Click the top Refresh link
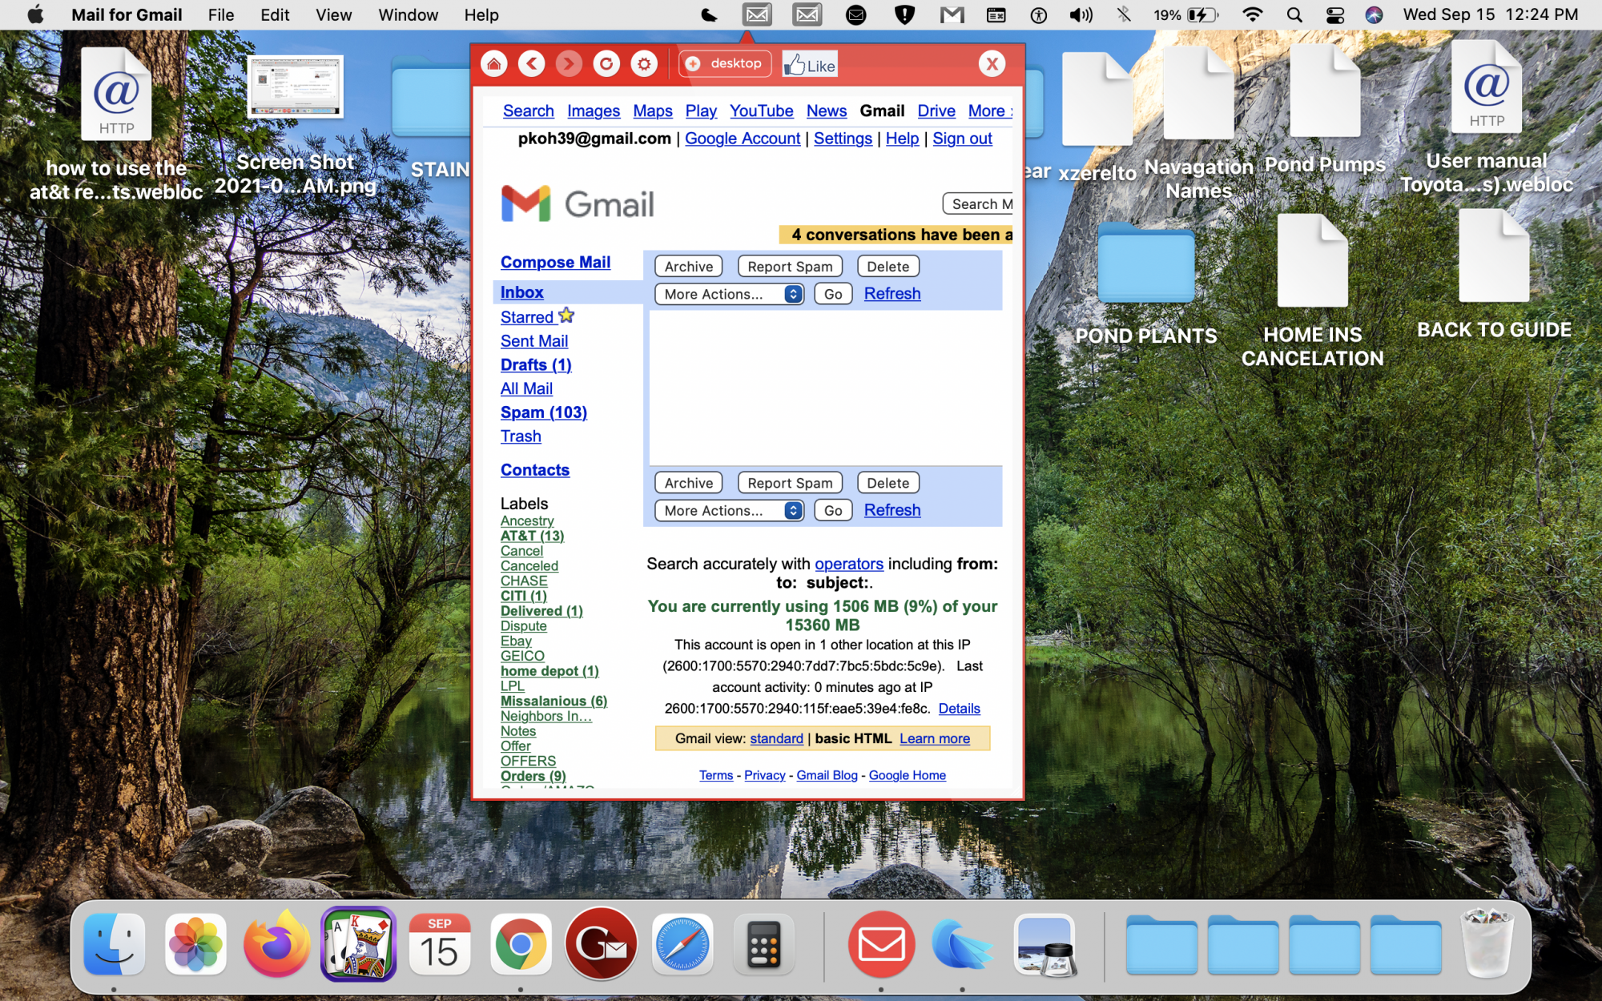This screenshot has width=1602, height=1001. [892, 294]
